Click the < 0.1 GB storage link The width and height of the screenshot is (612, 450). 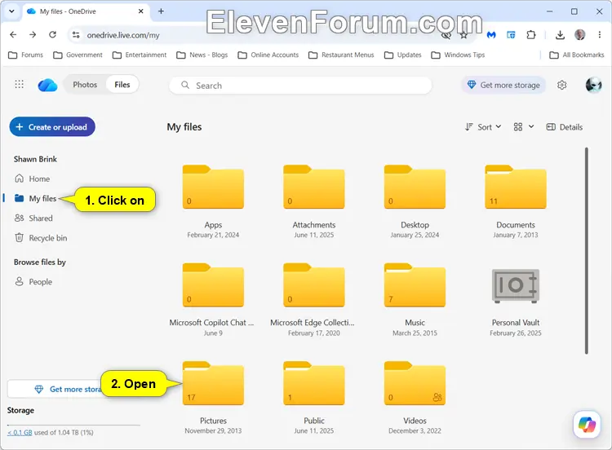[20, 432]
